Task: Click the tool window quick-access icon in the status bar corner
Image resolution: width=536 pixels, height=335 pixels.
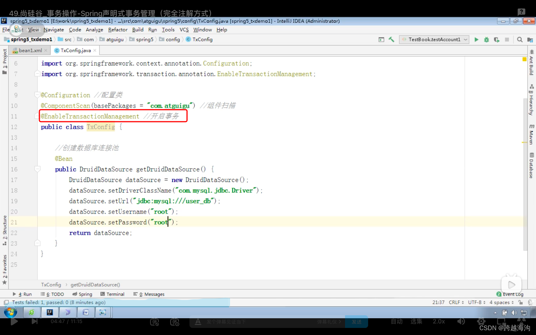Action: click(6, 302)
